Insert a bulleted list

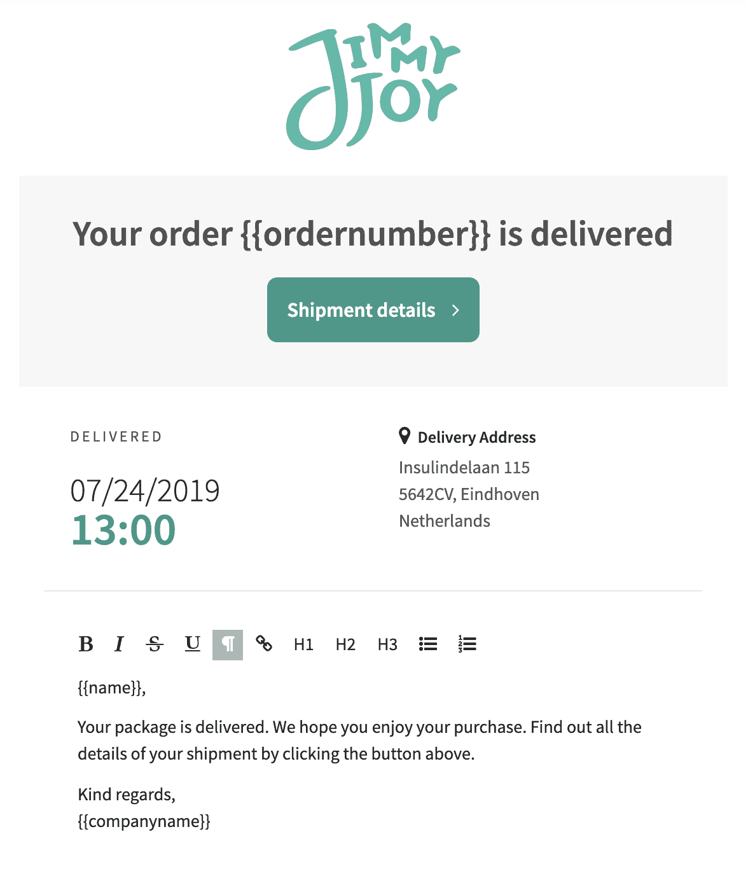click(x=428, y=644)
